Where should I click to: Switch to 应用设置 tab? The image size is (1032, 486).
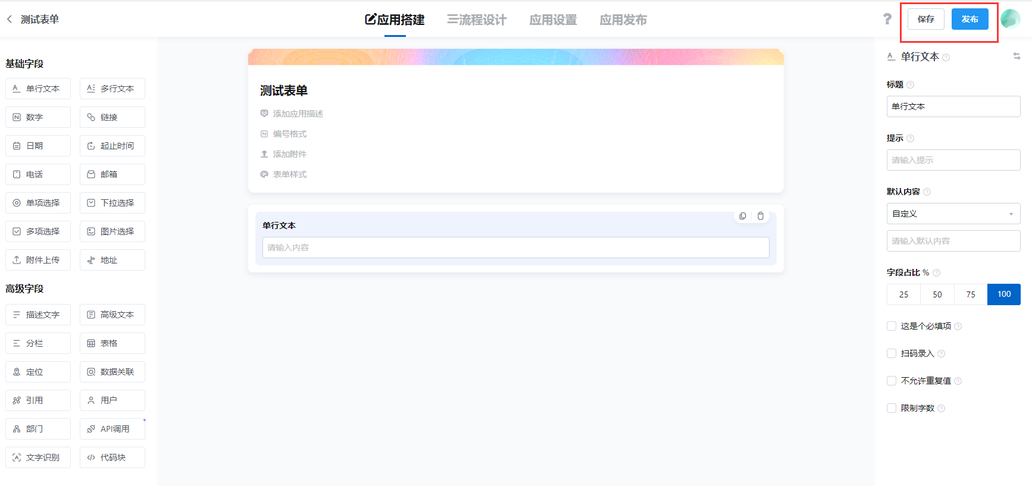coord(553,20)
